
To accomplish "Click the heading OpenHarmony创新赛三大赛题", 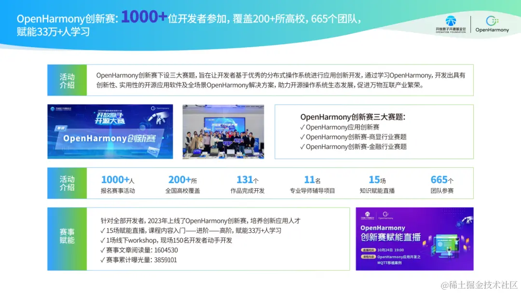I will pyautogui.click(x=353, y=117).
